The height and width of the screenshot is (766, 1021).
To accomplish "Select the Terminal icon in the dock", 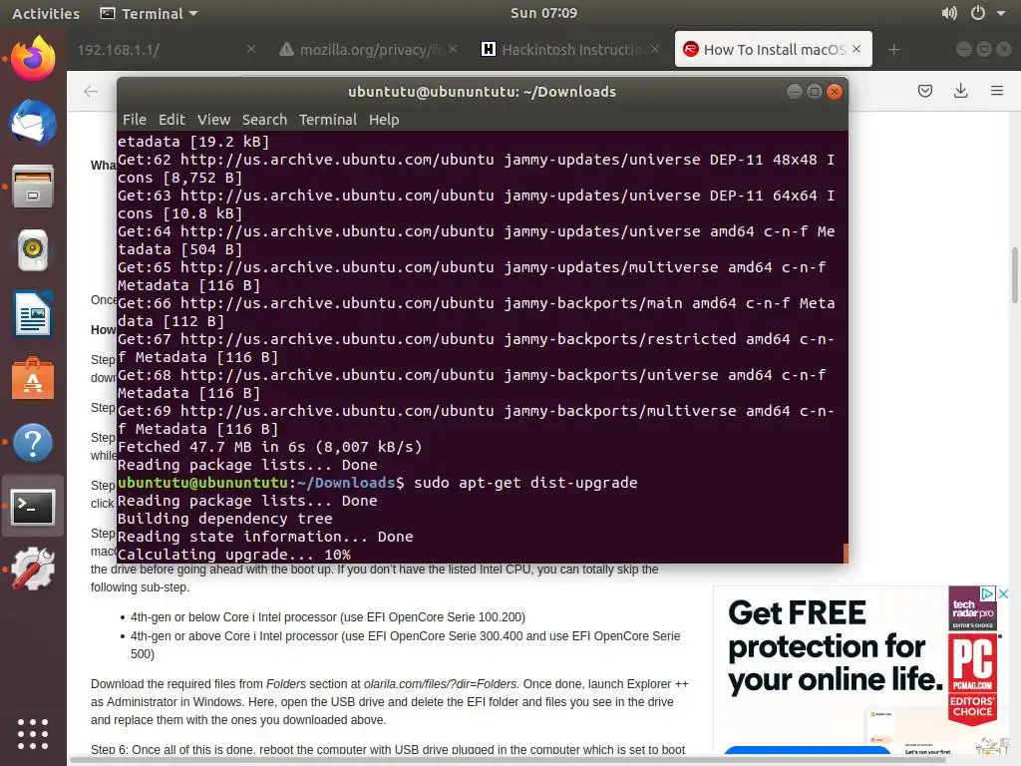I will point(33,506).
